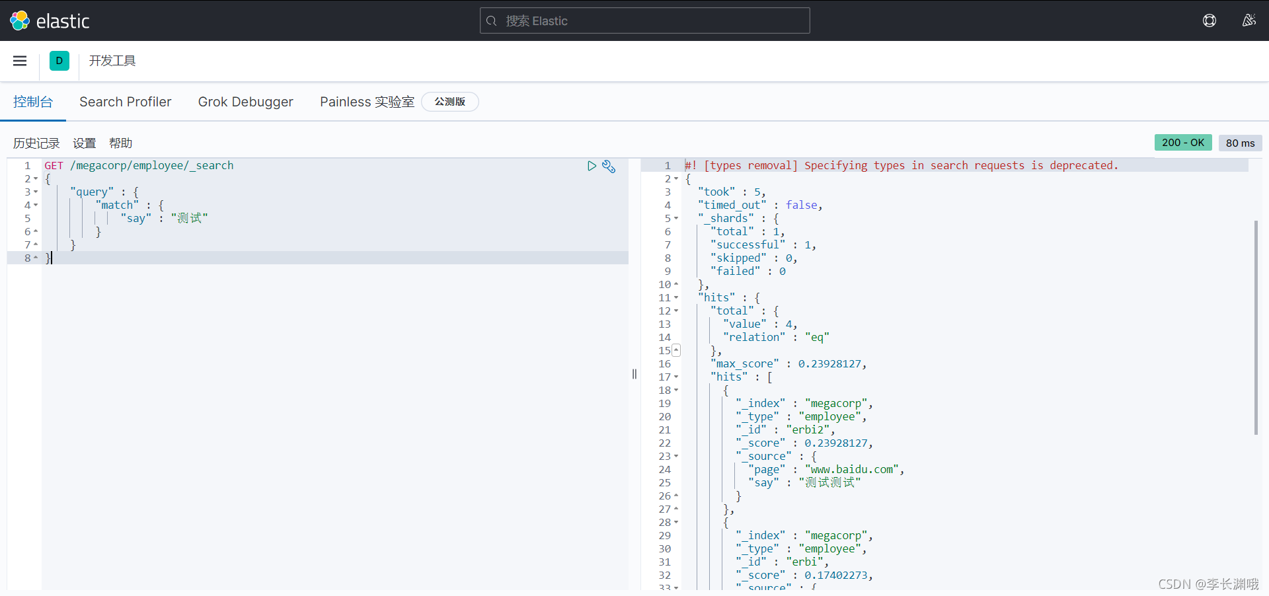Switch to the Grok Debugger tab
Screen dimensions: 1269x596
pos(246,102)
